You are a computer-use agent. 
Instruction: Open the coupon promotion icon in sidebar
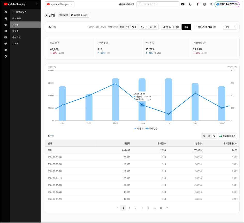pyautogui.click(x=6, y=37)
